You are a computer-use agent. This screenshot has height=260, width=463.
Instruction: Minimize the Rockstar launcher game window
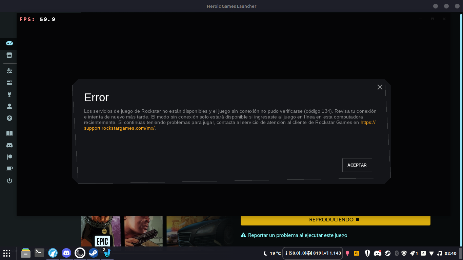(x=421, y=19)
